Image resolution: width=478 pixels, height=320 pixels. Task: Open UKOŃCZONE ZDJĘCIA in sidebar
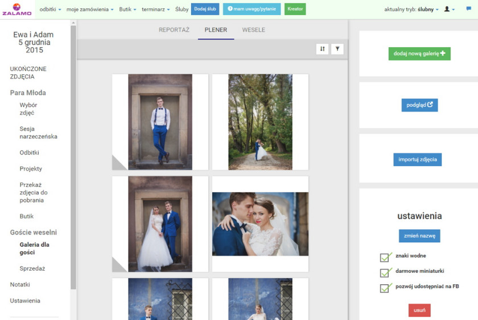28,73
